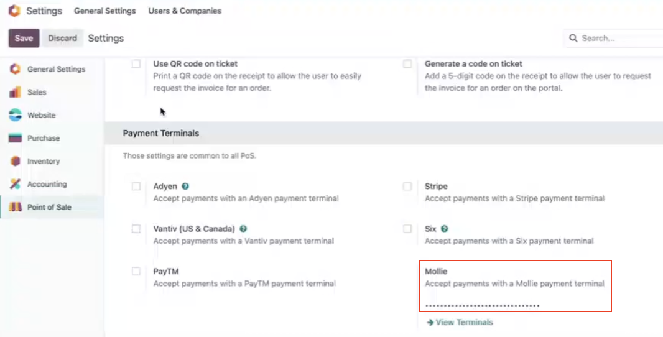
Task: Tick the Six payment terminal checkbox
Action: pyautogui.click(x=407, y=229)
